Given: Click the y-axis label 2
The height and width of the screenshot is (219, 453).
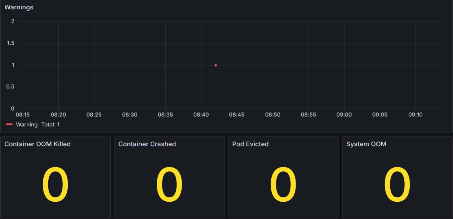Looking at the screenshot, I should [13, 22].
